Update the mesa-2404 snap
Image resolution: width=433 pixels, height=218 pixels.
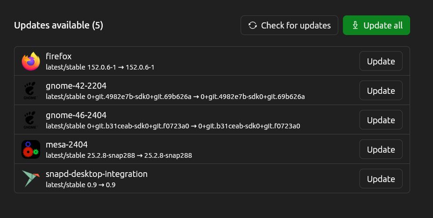pos(381,149)
